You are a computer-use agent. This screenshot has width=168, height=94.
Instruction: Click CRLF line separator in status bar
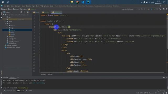tap(141, 93)
